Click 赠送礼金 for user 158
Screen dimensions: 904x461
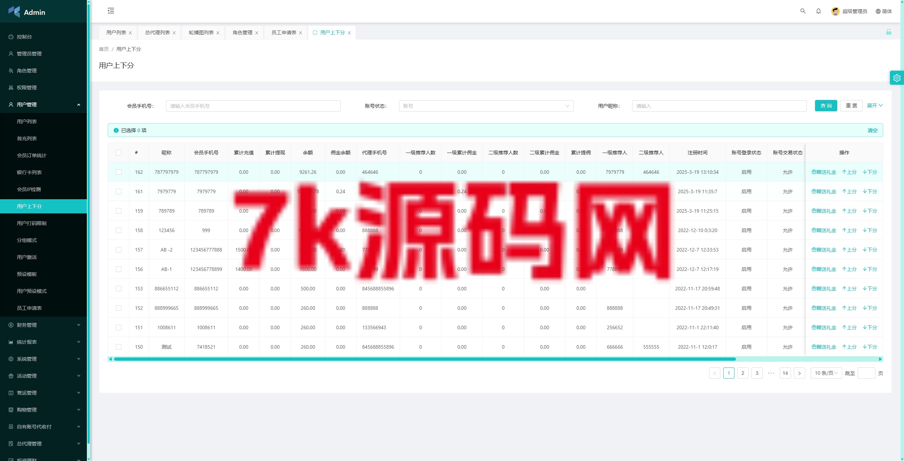pyautogui.click(x=824, y=230)
